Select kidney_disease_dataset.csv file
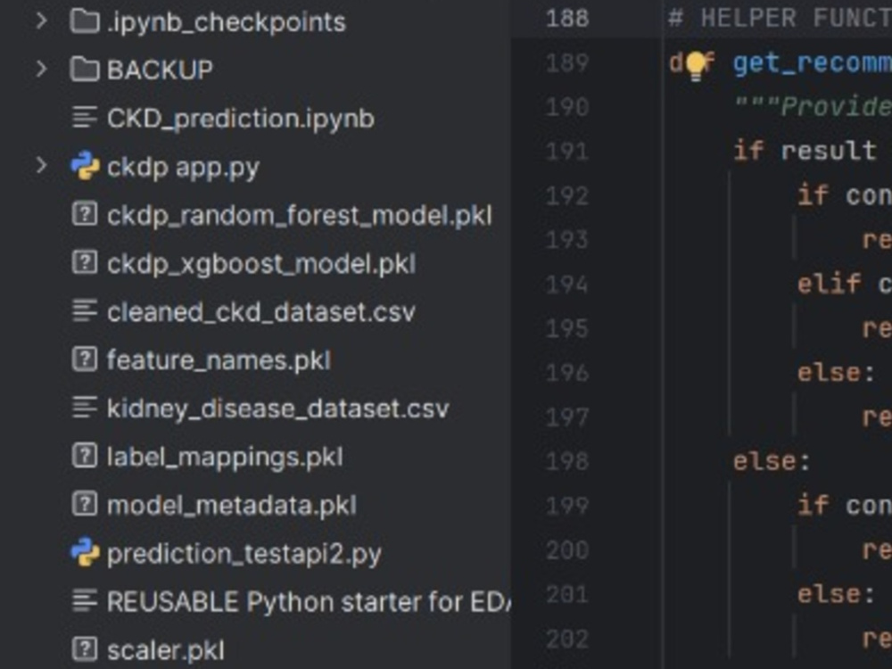This screenshot has height=669, width=892. point(277,409)
